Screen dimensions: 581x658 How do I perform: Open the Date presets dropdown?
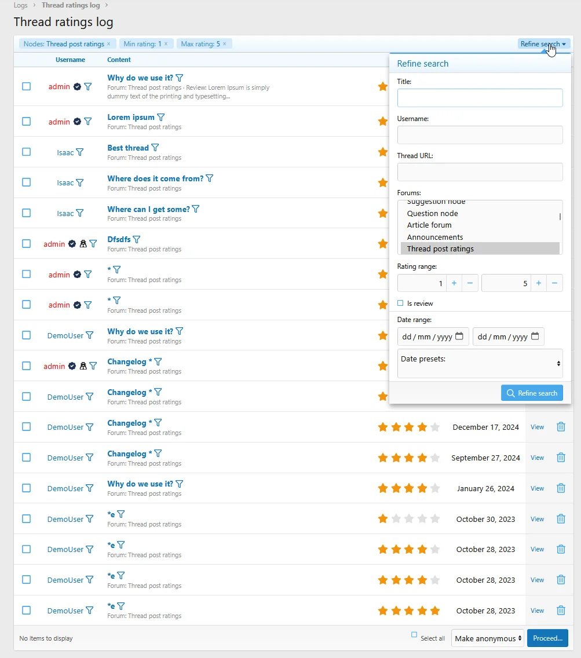[x=480, y=363]
